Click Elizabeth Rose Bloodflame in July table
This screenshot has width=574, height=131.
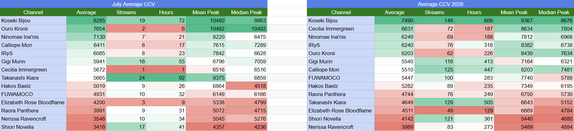[33, 102]
